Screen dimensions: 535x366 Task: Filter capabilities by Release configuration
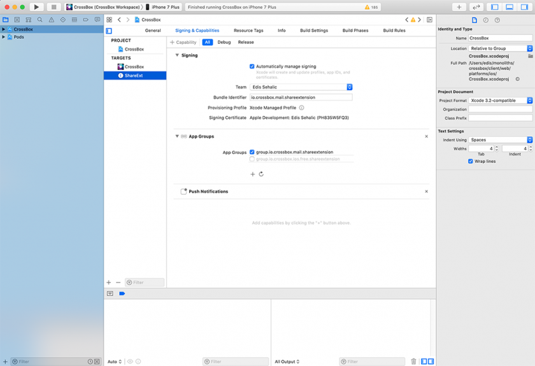[x=246, y=42]
